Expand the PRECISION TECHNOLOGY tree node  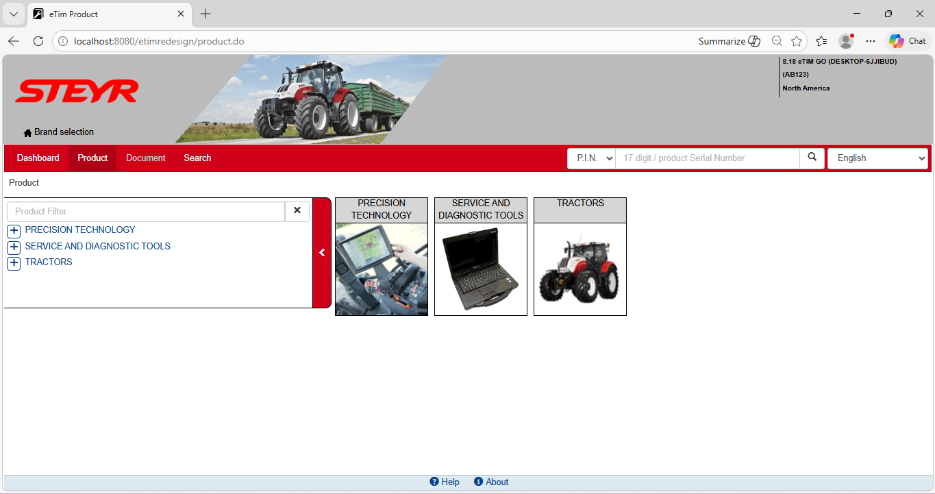pyautogui.click(x=14, y=231)
